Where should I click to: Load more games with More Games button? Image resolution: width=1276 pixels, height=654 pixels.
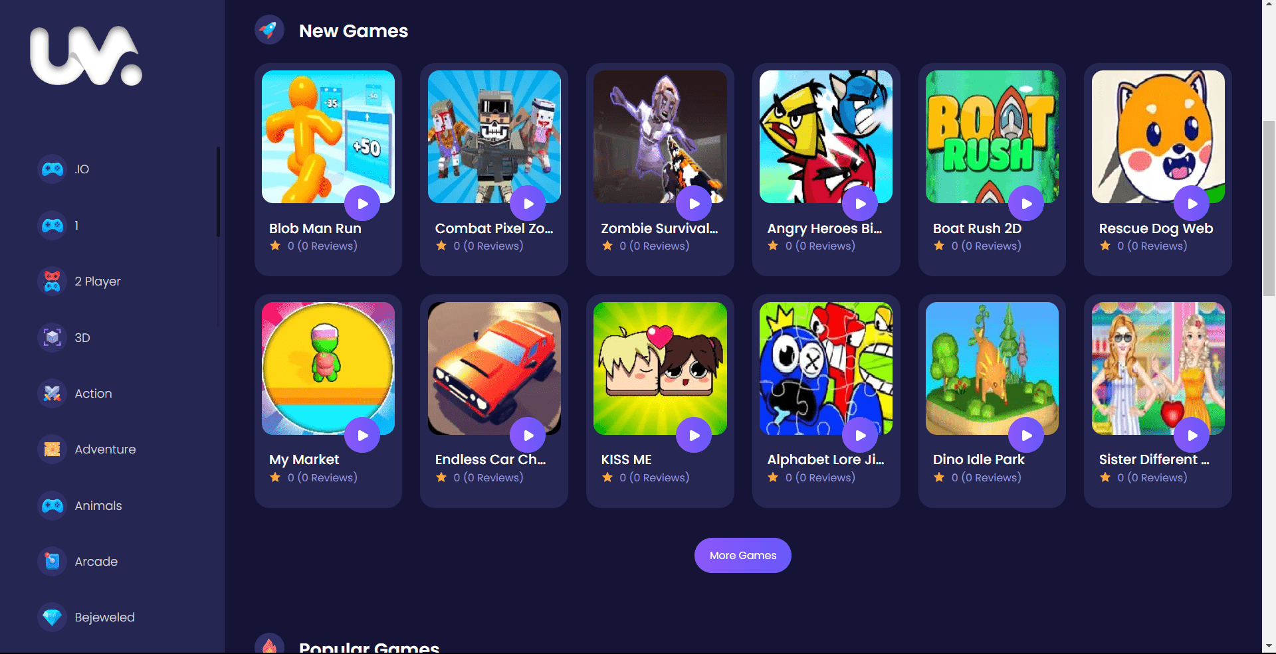pyautogui.click(x=743, y=555)
